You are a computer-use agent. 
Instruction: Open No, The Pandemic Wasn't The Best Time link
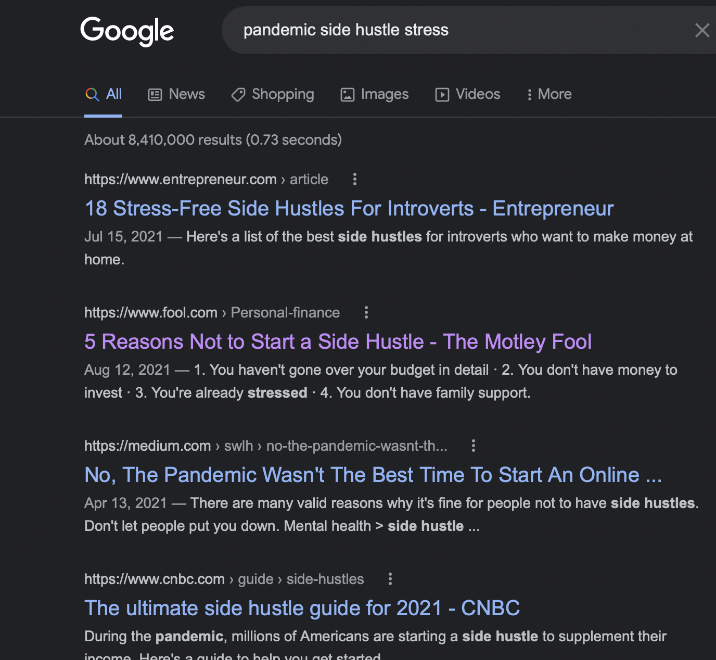(373, 475)
